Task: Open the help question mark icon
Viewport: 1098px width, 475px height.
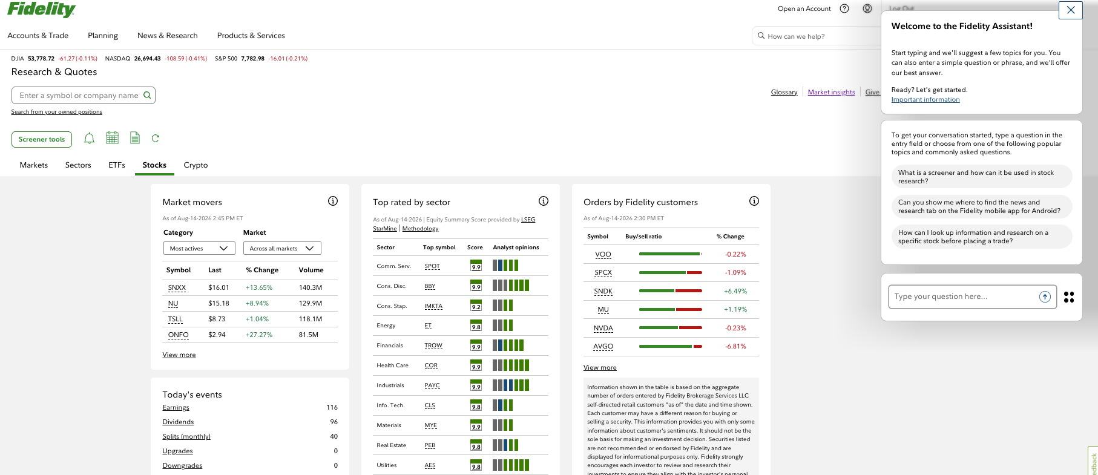Action: [844, 8]
